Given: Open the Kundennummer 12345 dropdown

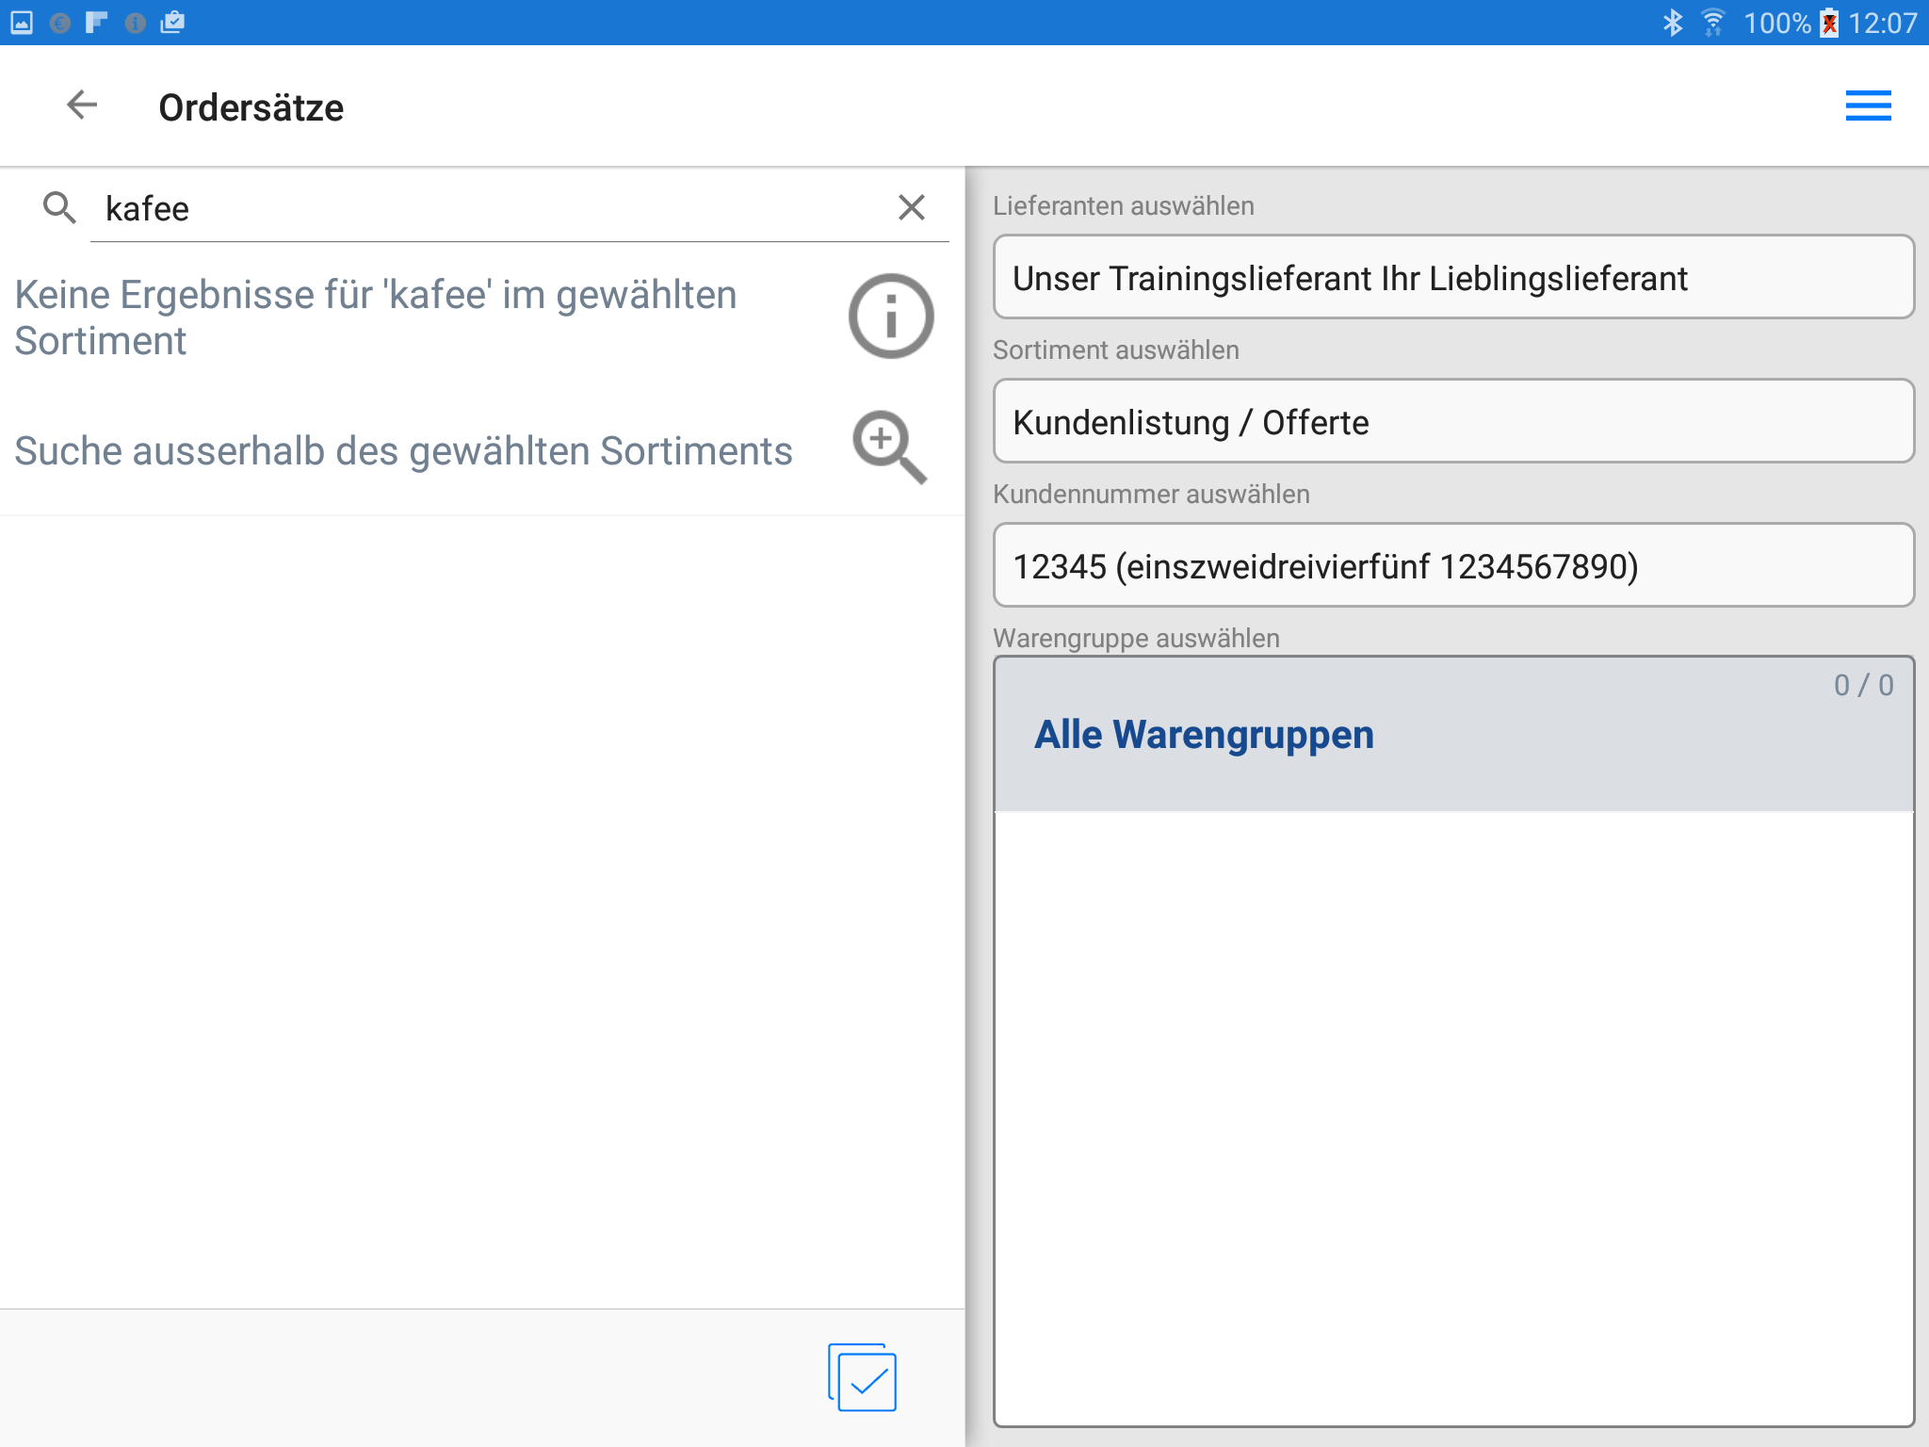Looking at the screenshot, I should 1452,566.
